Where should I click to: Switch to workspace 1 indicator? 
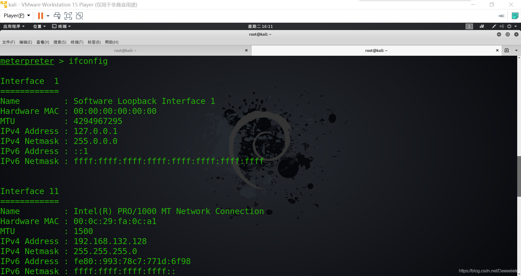[469, 26]
